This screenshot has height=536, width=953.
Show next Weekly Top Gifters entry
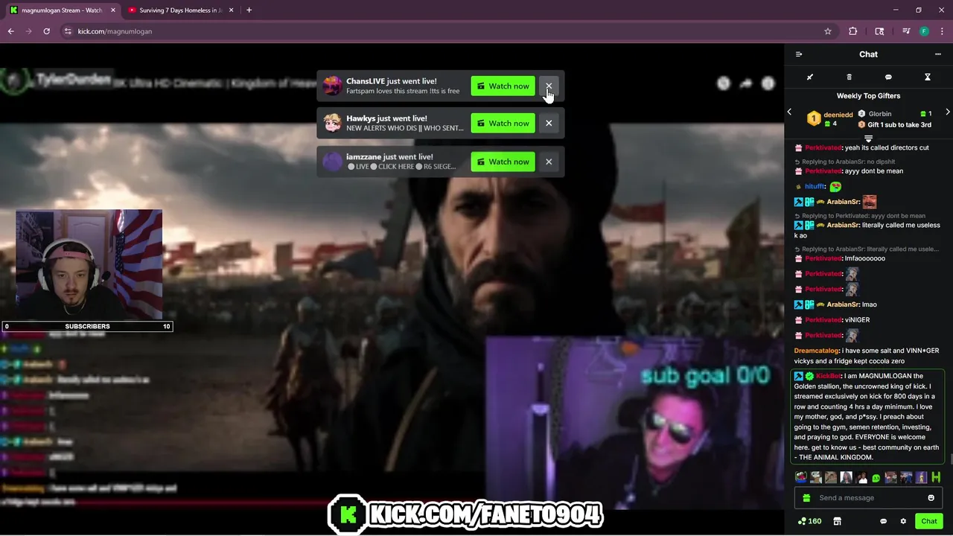pos(947,112)
